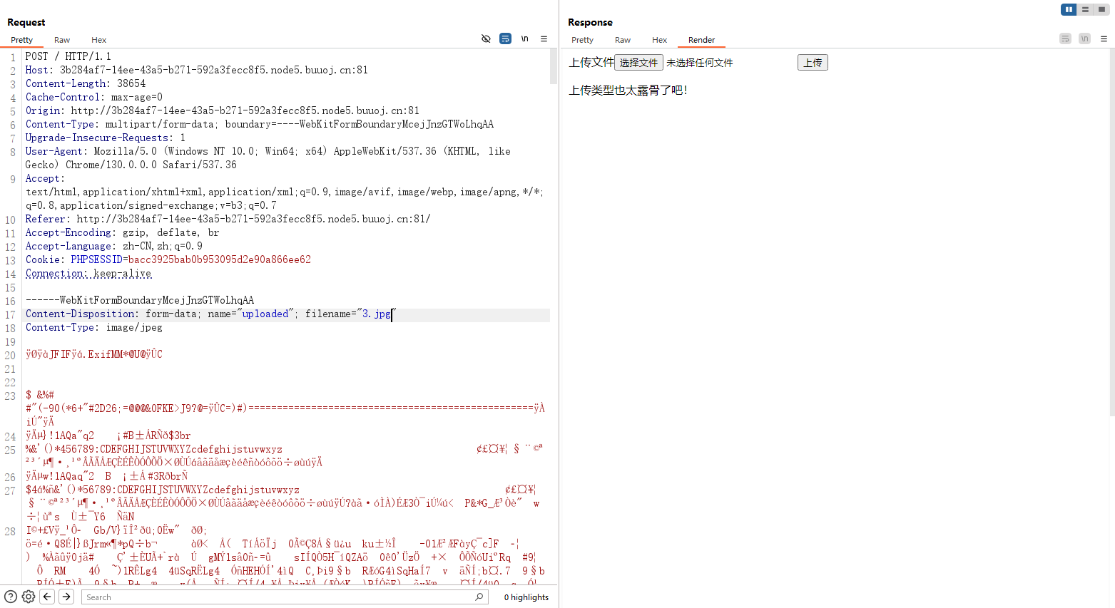Click the 0 highlights counter
The height and width of the screenshot is (608, 1115).
[526, 597]
